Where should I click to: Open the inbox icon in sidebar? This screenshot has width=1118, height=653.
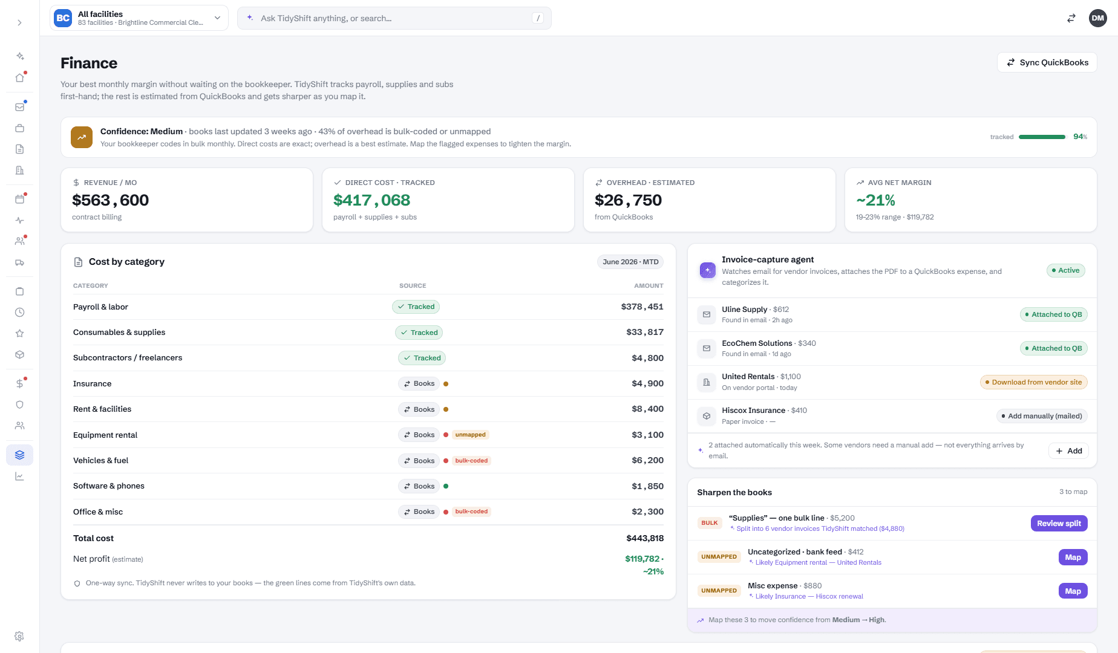pos(19,107)
